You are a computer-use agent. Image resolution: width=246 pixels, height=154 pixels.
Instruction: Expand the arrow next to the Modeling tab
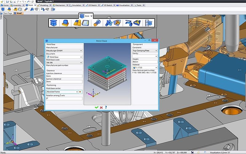tap(50, 5)
